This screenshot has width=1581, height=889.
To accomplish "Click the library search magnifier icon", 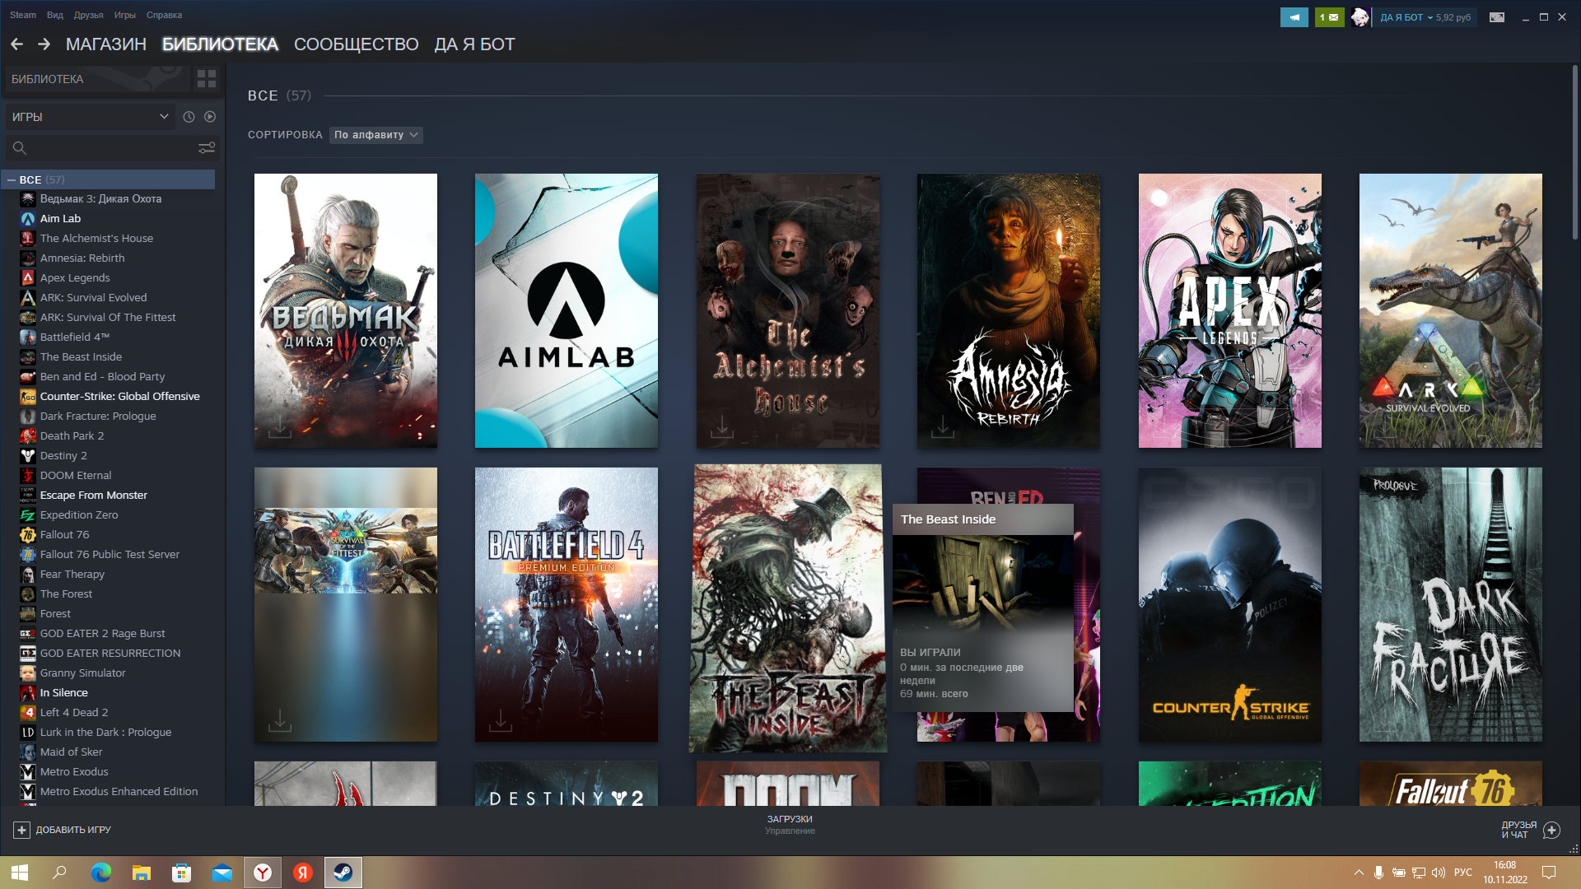I will pos(20,148).
